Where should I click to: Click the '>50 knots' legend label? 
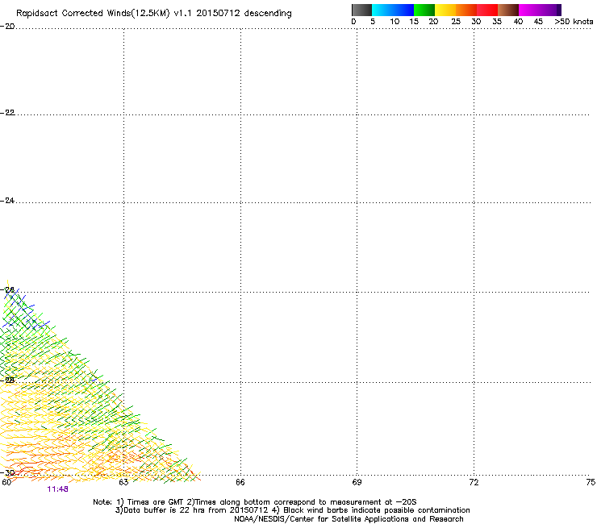pos(574,22)
